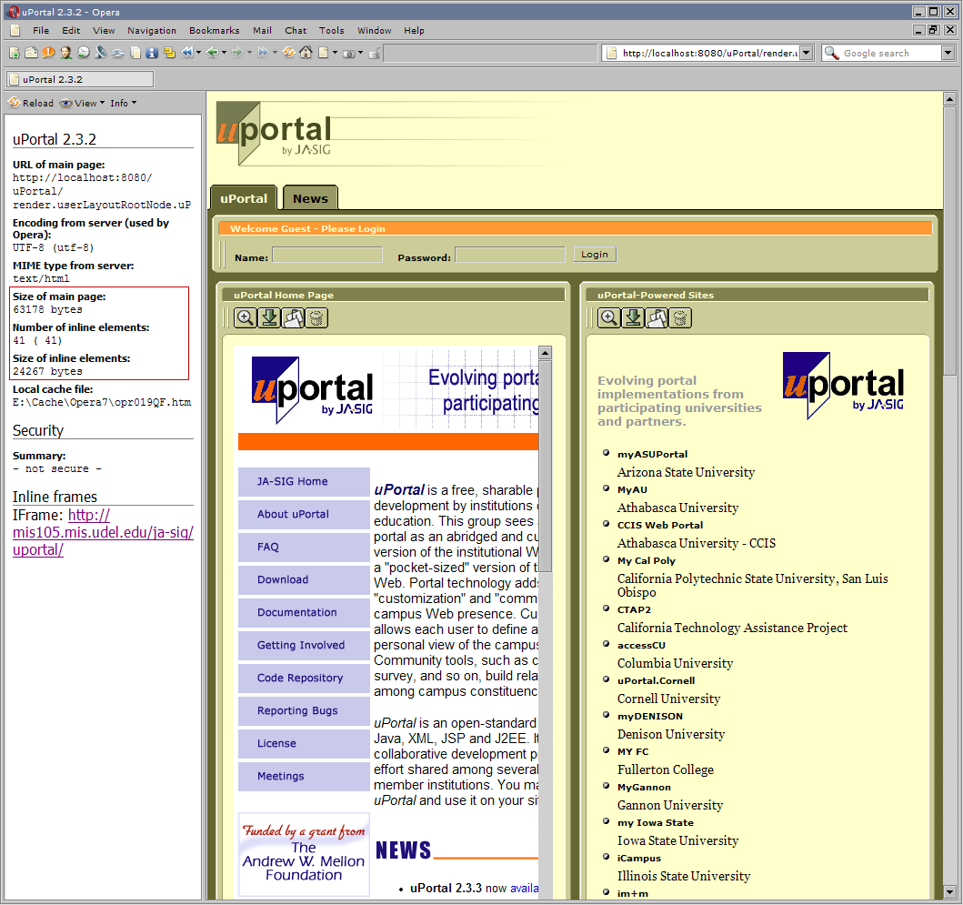Click the Login button

point(595,255)
